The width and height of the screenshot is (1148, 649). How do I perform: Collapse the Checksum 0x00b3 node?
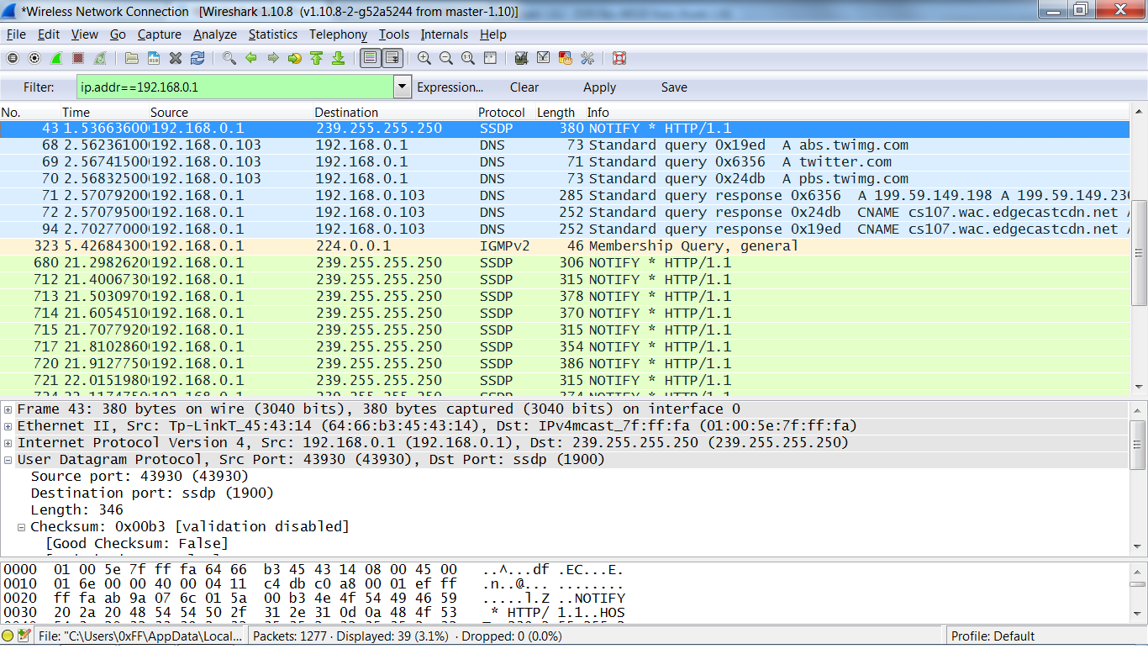click(22, 527)
